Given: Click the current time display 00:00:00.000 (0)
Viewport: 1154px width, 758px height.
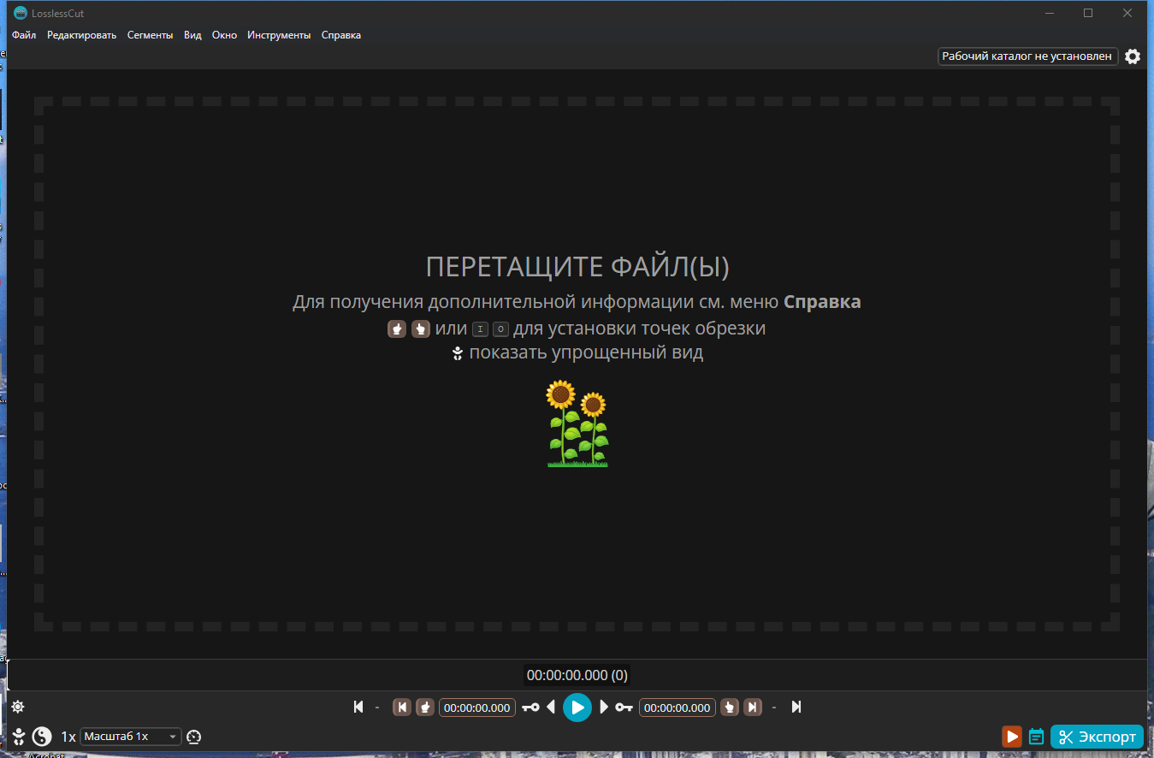Looking at the screenshot, I should click(x=577, y=675).
